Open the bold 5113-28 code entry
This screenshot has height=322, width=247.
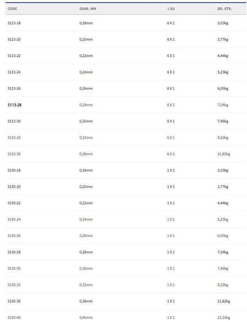(14, 105)
